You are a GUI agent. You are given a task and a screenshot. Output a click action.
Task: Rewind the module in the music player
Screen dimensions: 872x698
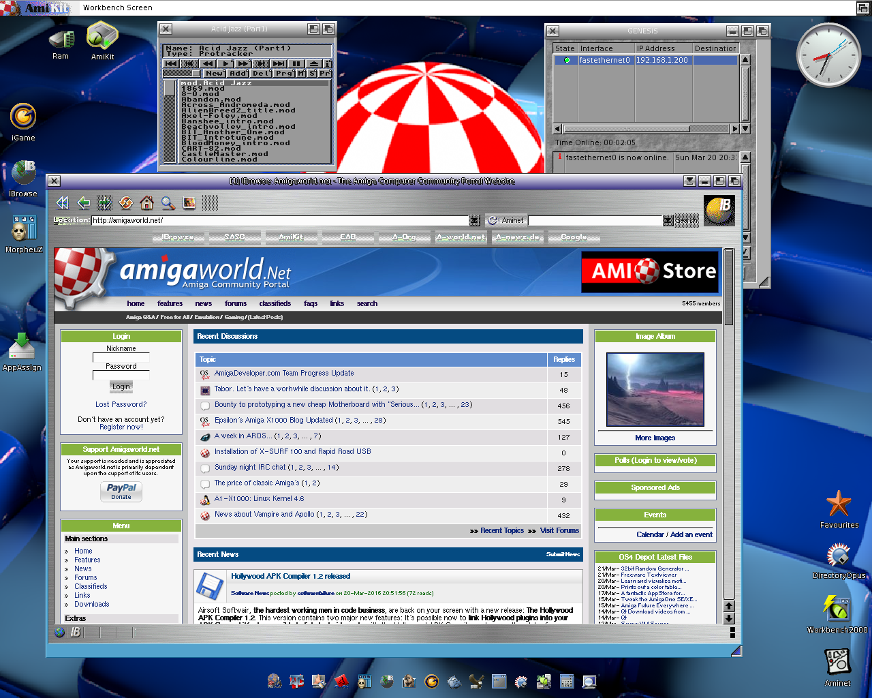pos(208,63)
